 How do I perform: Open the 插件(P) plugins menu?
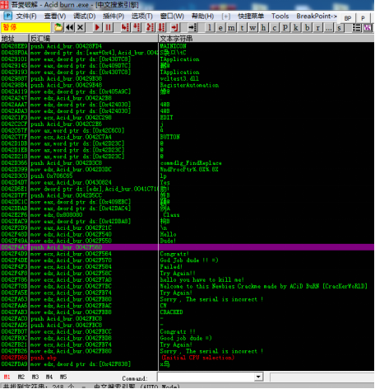pyautogui.click(x=113, y=16)
